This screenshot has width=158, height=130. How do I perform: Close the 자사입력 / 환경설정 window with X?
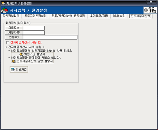(x=151, y=2)
